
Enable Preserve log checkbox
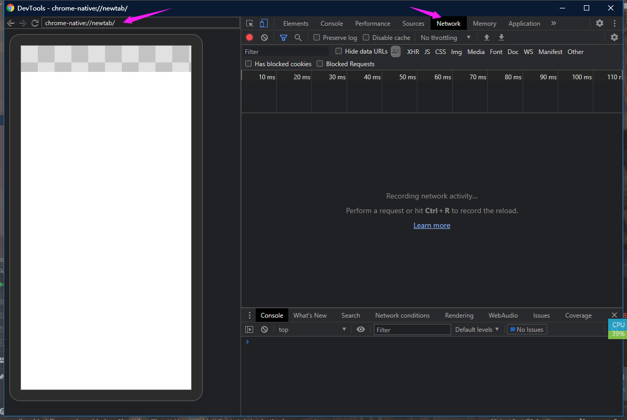[x=317, y=37]
